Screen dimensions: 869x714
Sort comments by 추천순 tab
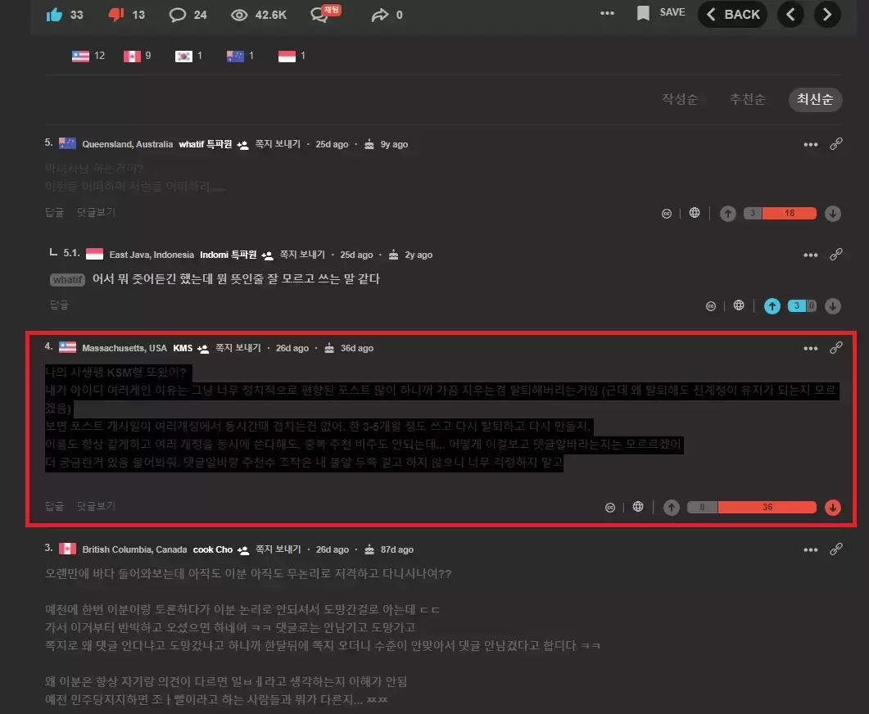[747, 99]
